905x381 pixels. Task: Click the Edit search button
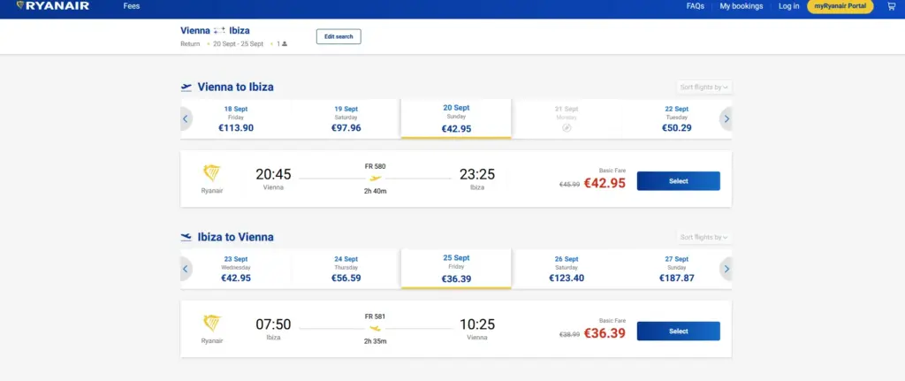point(338,36)
